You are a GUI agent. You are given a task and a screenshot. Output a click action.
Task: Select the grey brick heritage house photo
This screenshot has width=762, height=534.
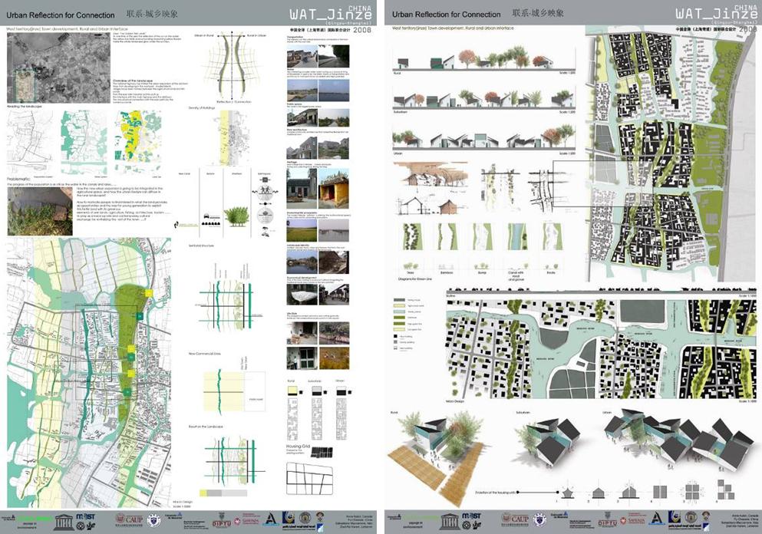(x=302, y=189)
